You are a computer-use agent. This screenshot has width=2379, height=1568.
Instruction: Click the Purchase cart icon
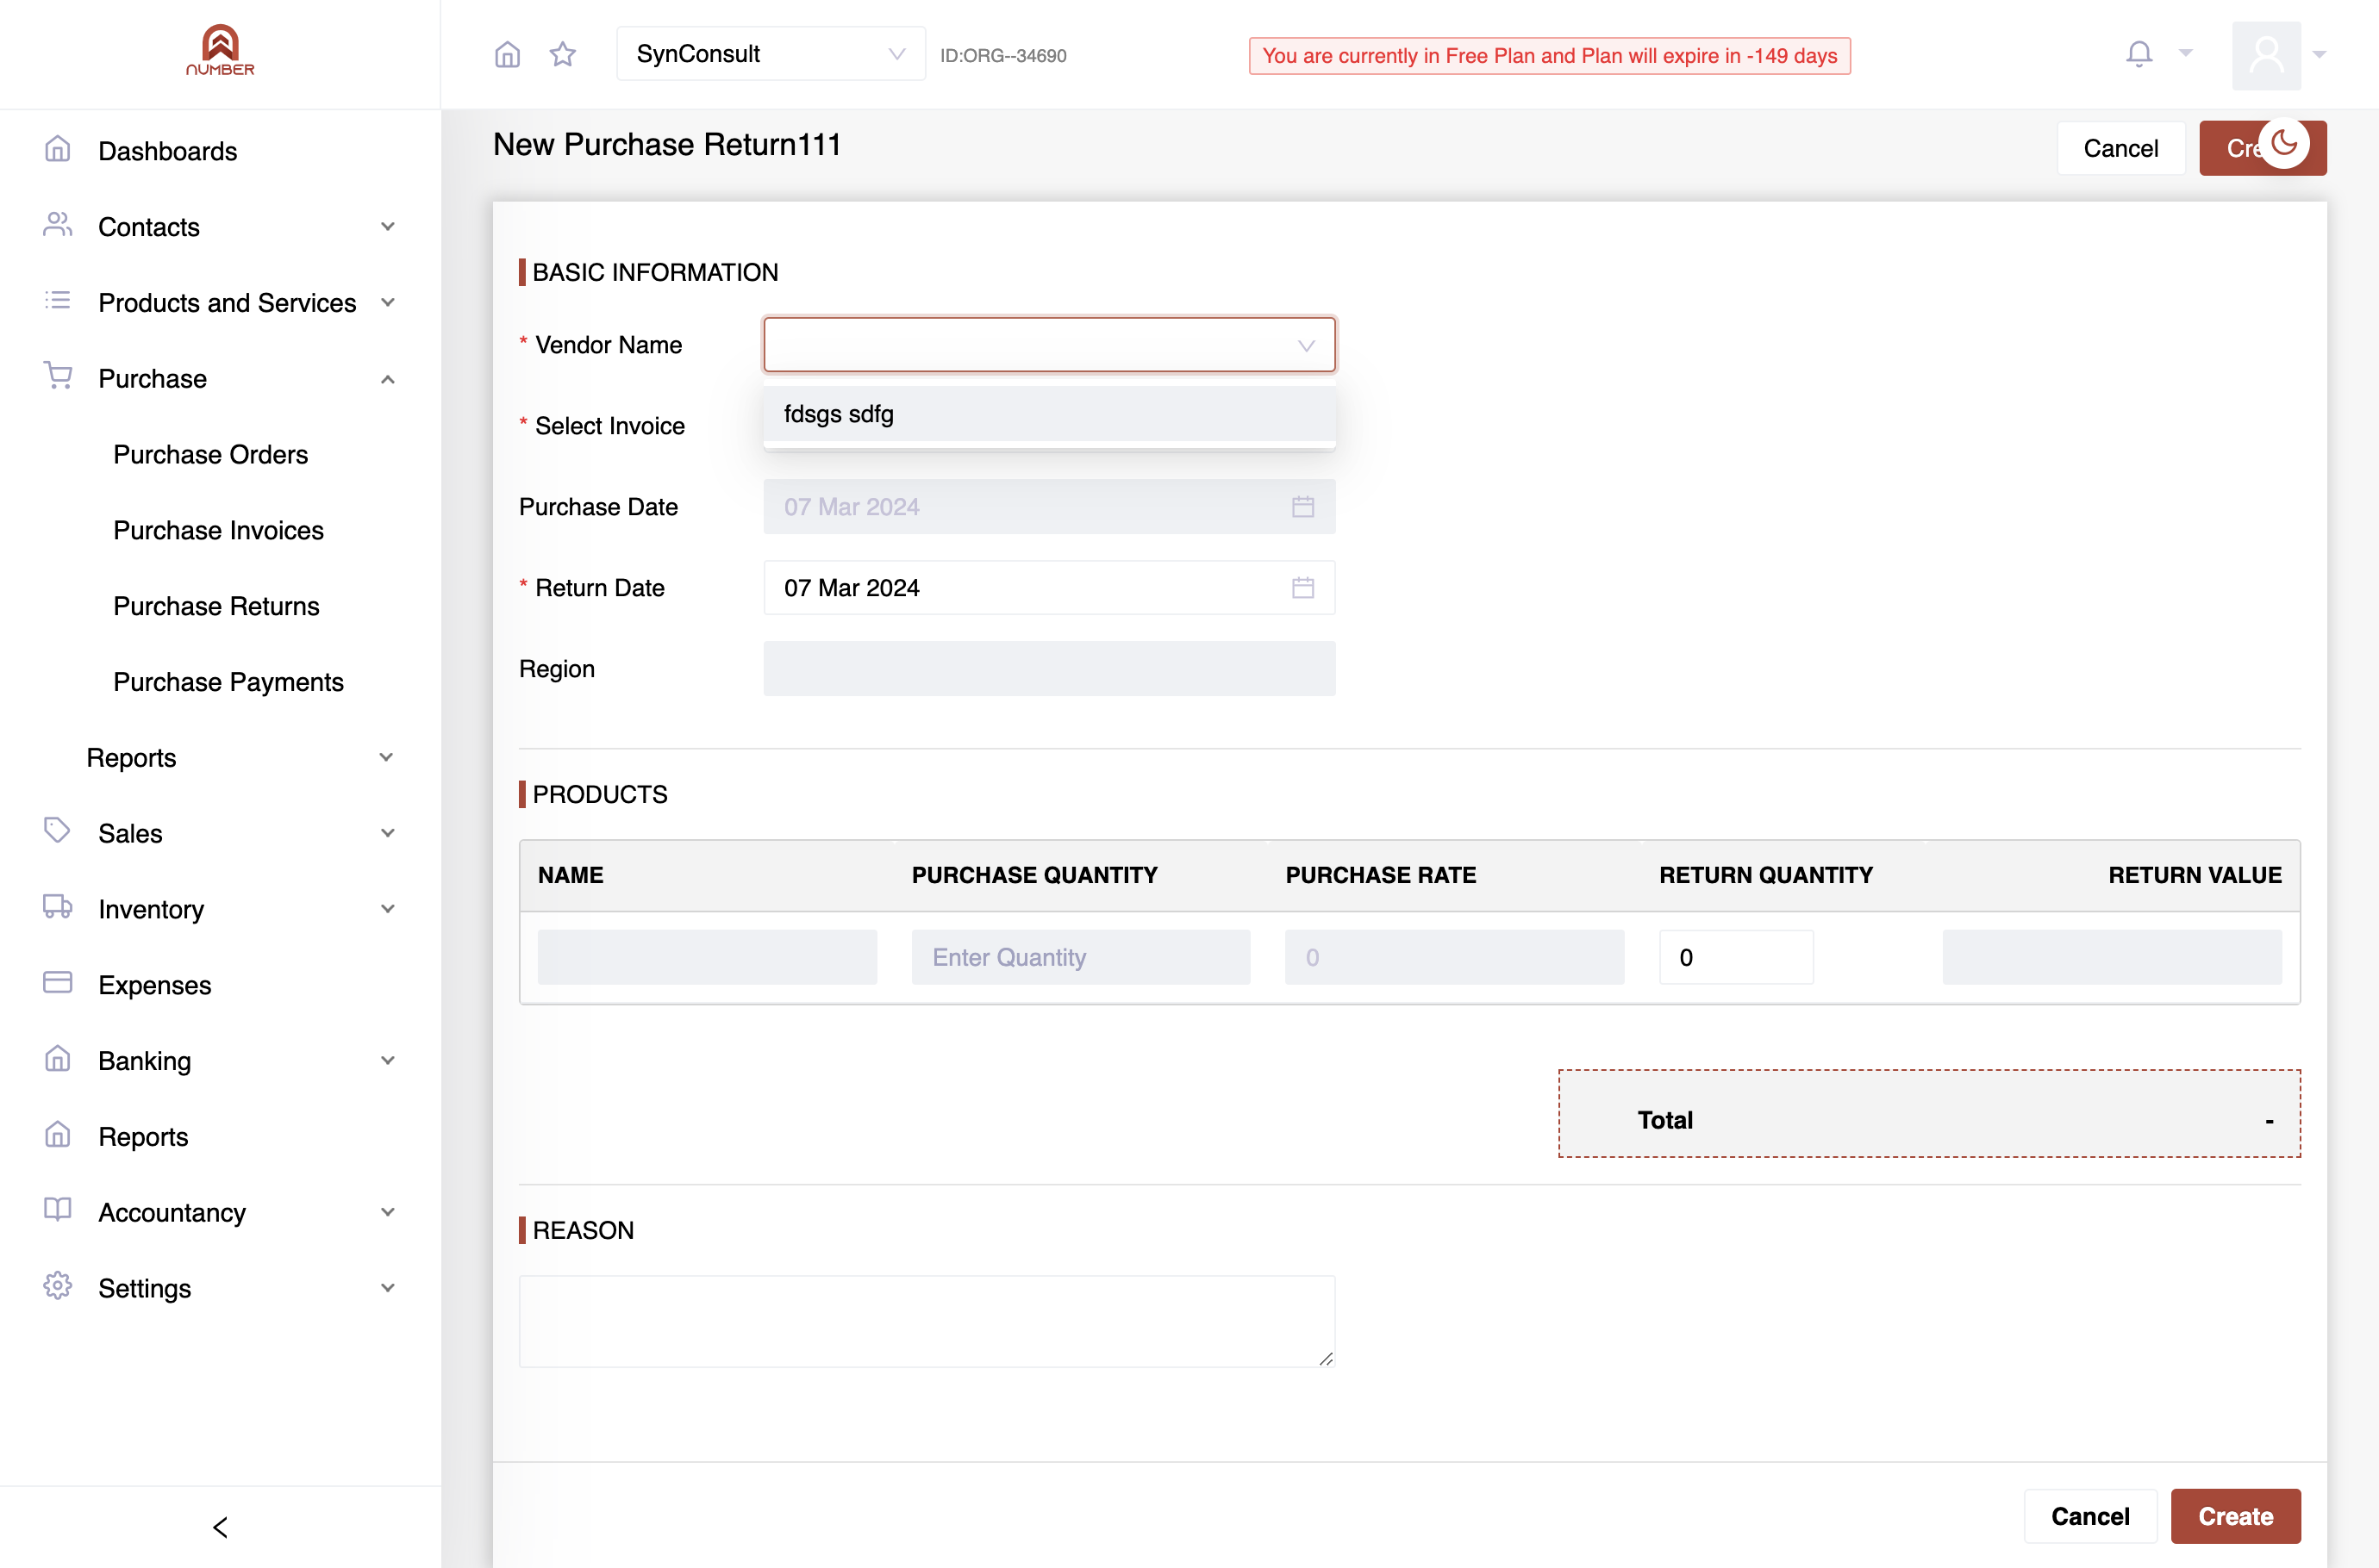[58, 377]
